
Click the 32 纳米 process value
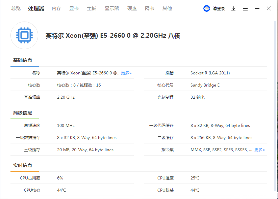tap(198, 97)
